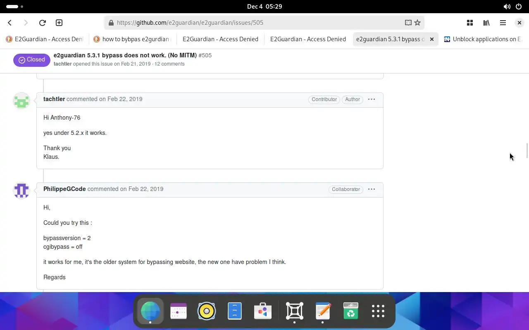The height and width of the screenshot is (330, 529).
Task: Click the Author badge on tachtler comment
Action: [x=353, y=99]
